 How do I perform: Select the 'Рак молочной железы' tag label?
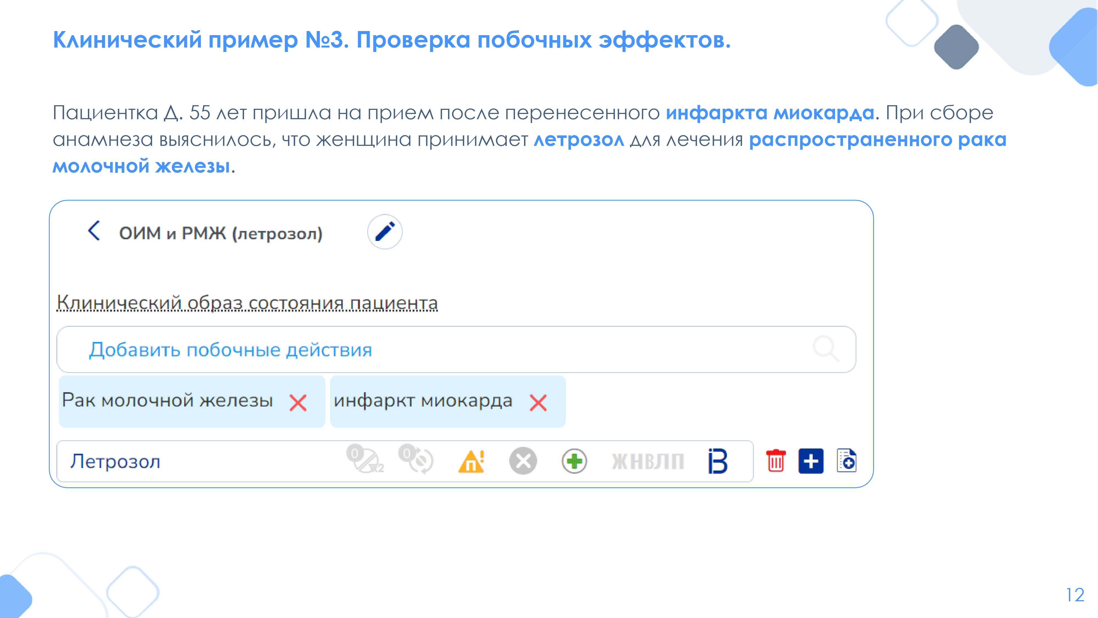[x=167, y=400]
